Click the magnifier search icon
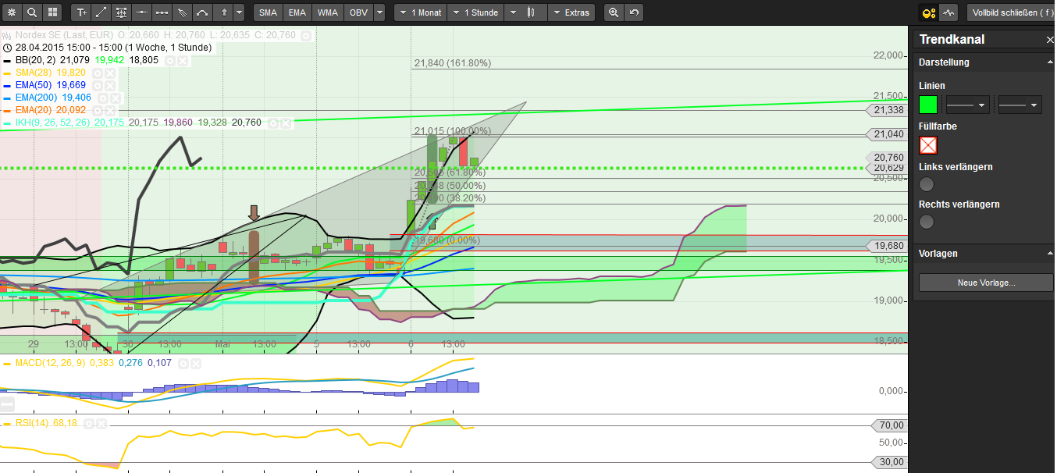 [32, 12]
